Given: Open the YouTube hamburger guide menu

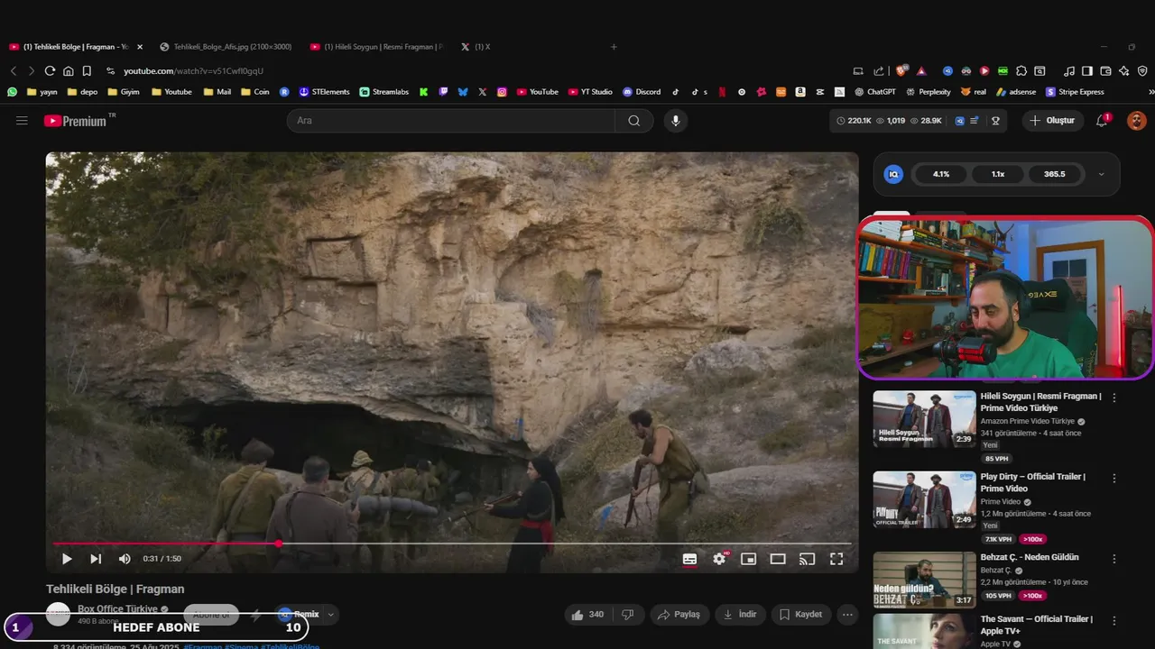Looking at the screenshot, I should [22, 120].
